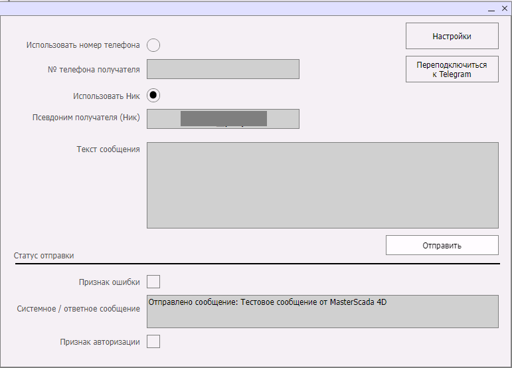Click the 'Системное / ответное сообщение' label text

[x=78, y=308]
